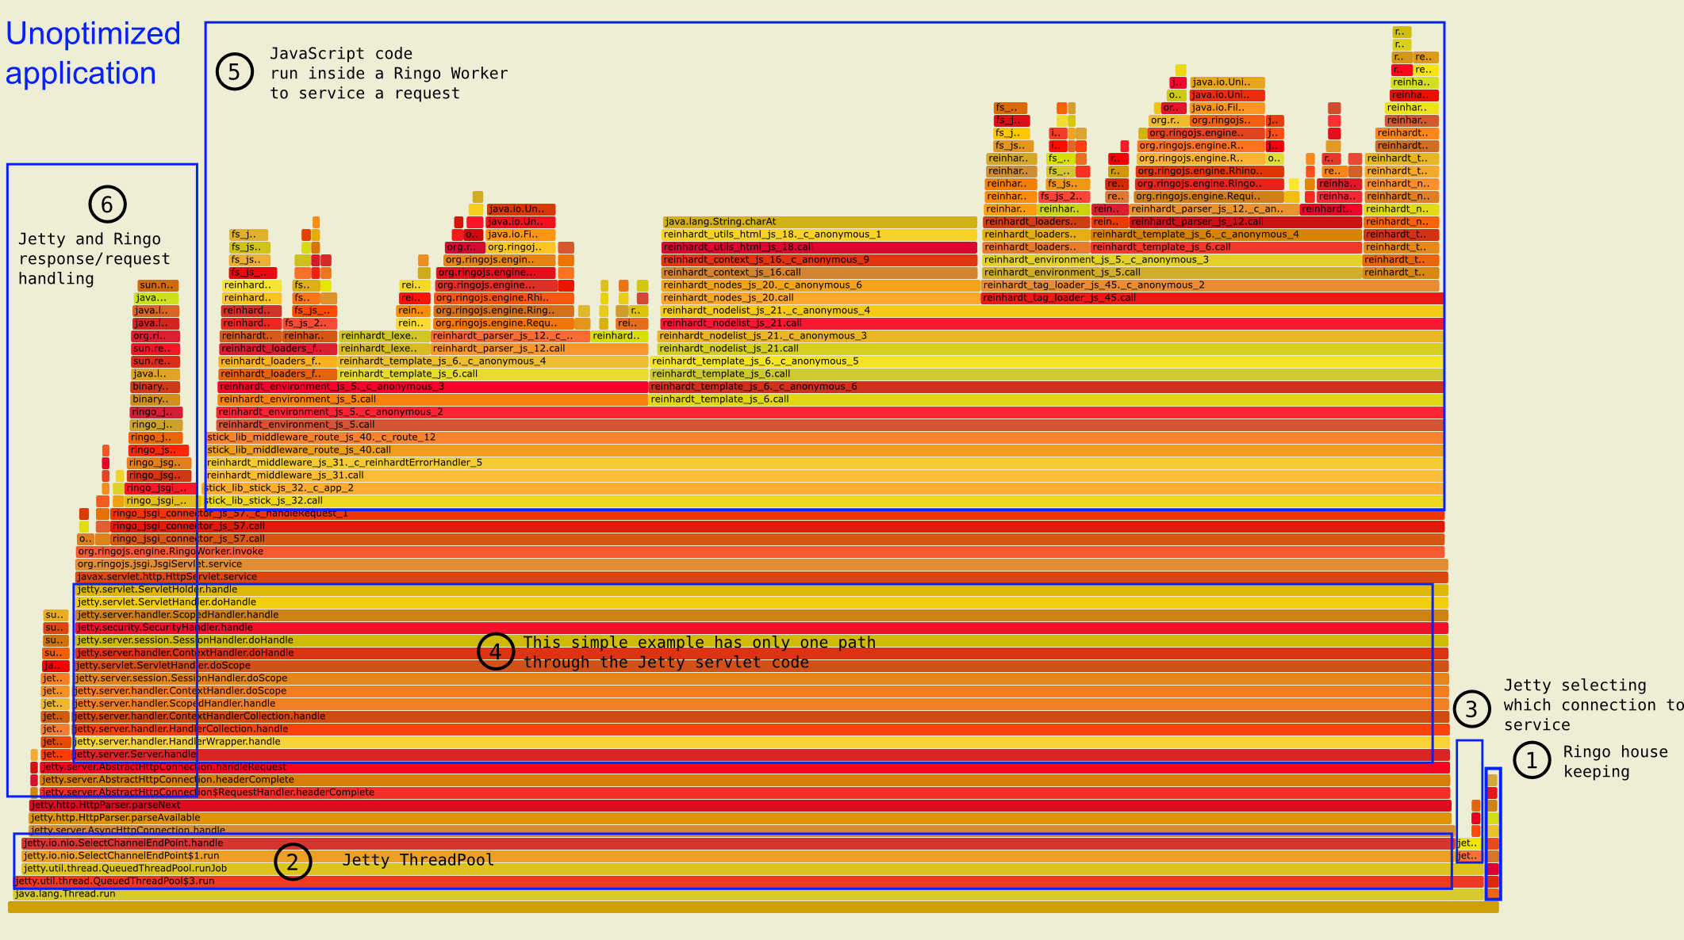This screenshot has height=940, width=1684.
Task: Click jetty.server.handler.ContextHandler.doScope frame
Action: (x=761, y=691)
